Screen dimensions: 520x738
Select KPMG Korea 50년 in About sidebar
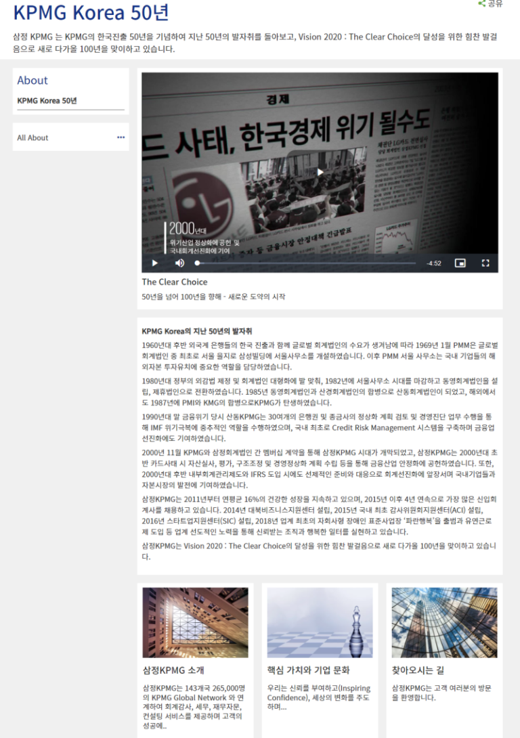47,101
